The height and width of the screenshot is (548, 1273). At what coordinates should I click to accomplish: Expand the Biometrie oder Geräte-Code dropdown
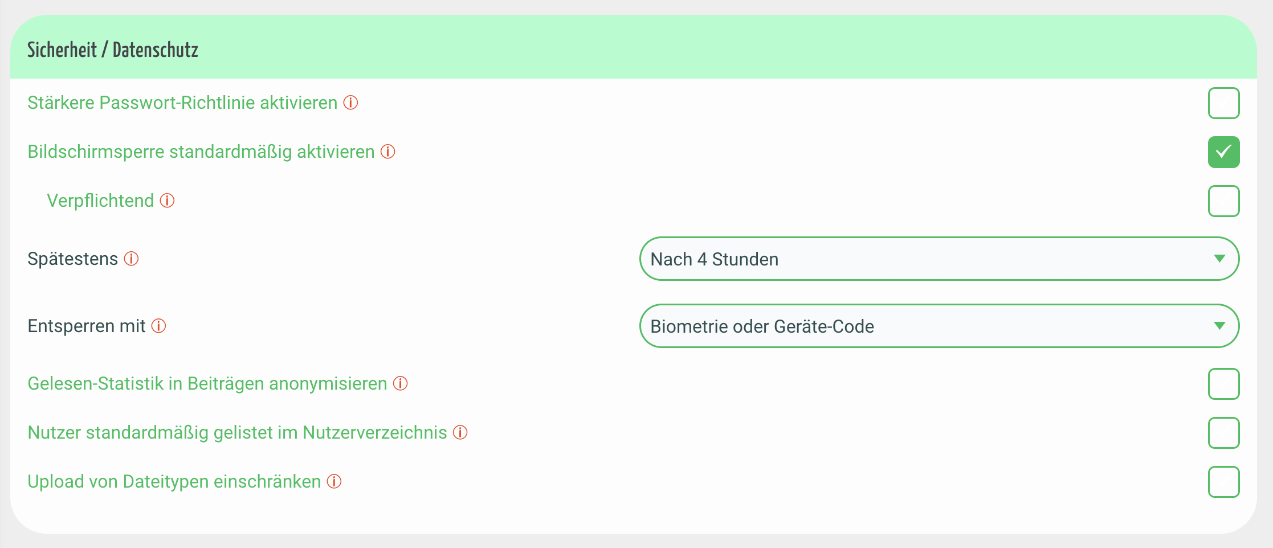tap(939, 326)
